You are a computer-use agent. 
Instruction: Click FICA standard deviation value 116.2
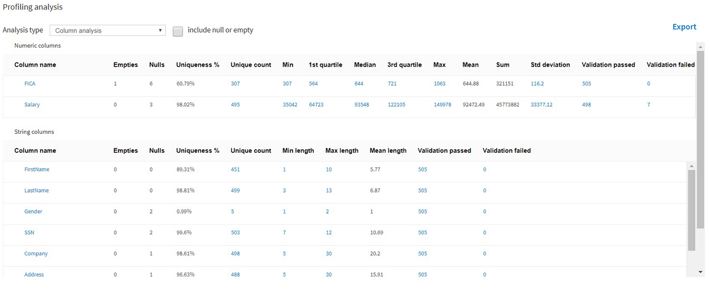click(538, 84)
